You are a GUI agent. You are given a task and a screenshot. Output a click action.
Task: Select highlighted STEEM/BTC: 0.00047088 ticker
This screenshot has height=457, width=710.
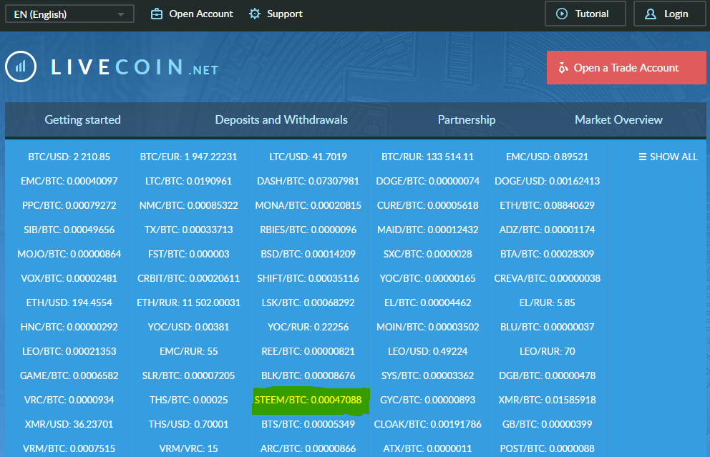click(308, 401)
